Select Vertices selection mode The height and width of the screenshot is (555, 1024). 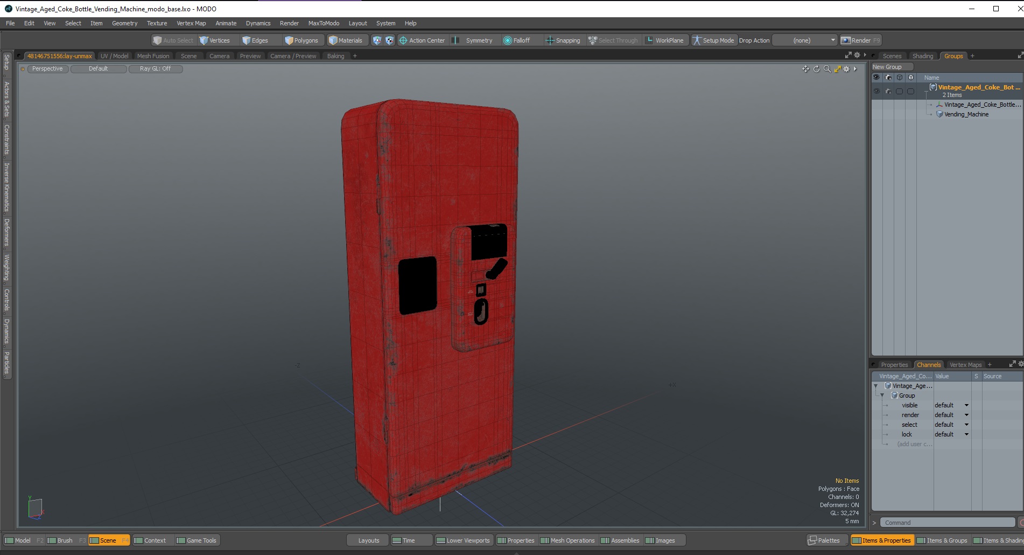coord(214,40)
